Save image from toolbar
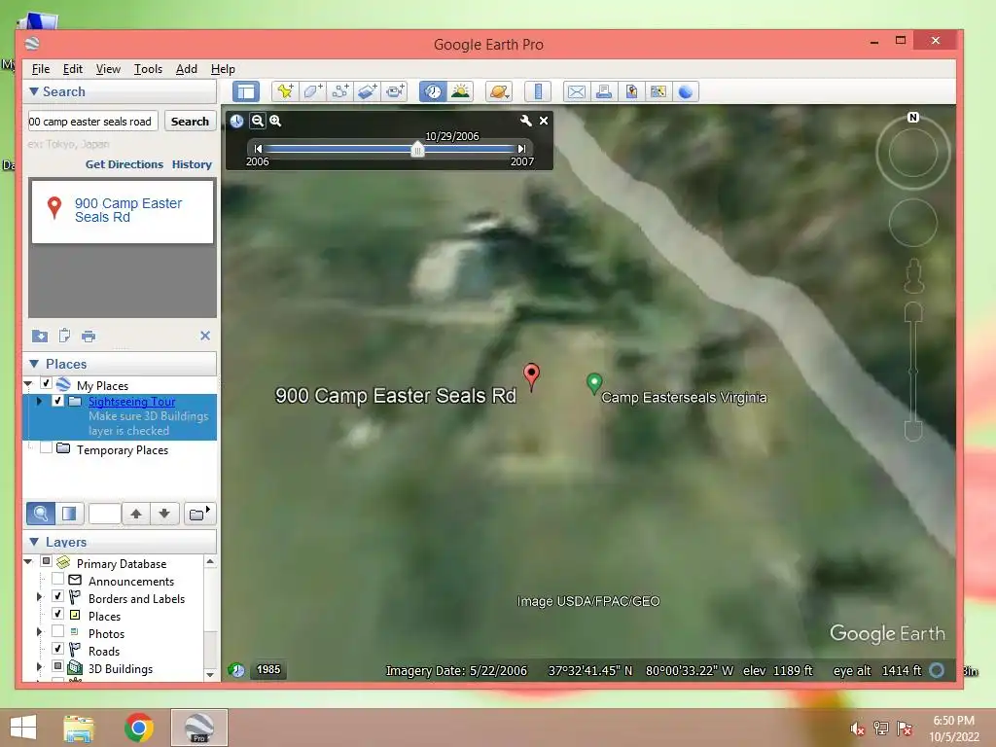996x747 pixels. coord(630,91)
